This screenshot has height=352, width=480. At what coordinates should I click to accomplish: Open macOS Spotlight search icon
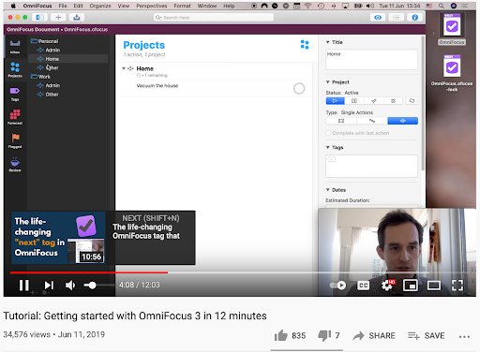coord(442,6)
